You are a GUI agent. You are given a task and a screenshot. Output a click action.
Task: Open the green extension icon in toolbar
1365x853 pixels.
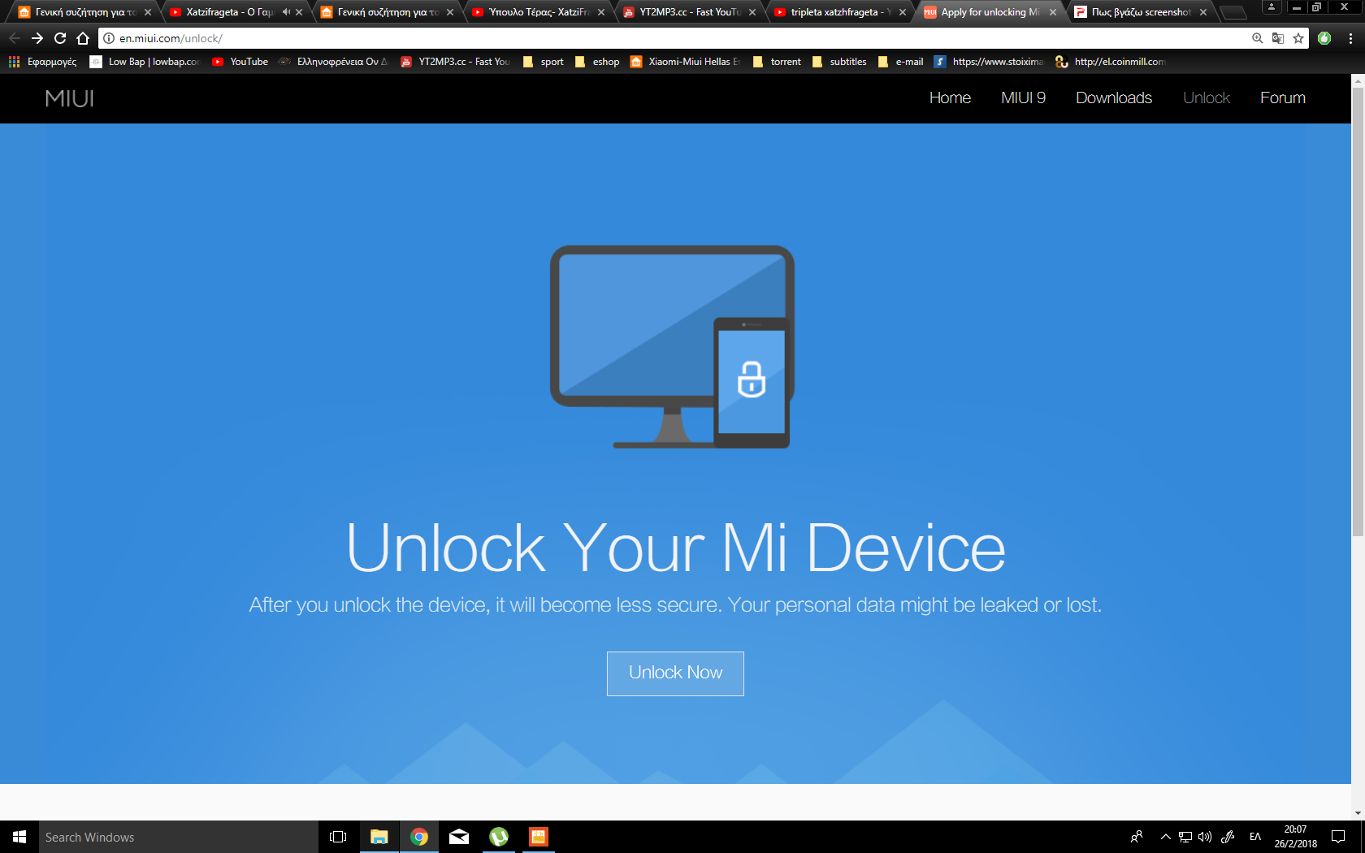(x=1324, y=38)
